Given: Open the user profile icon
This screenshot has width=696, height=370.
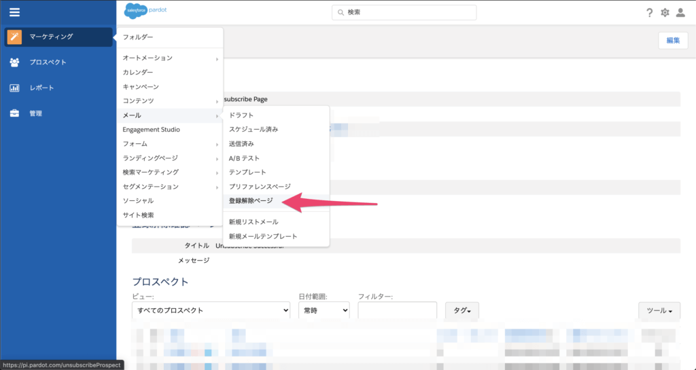Looking at the screenshot, I should tap(680, 13).
